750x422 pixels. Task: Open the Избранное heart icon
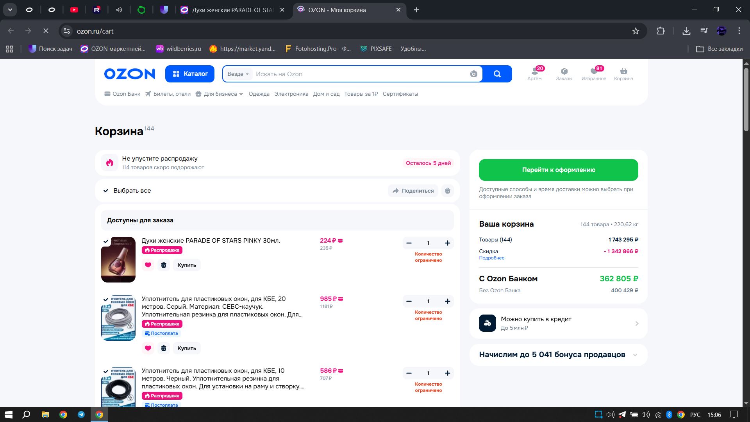pyautogui.click(x=594, y=72)
